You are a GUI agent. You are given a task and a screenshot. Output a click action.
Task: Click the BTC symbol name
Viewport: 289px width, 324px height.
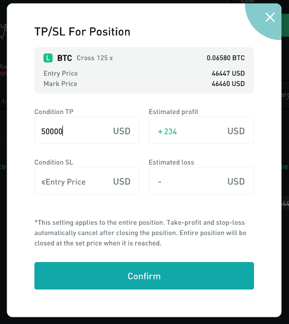pyautogui.click(x=65, y=58)
